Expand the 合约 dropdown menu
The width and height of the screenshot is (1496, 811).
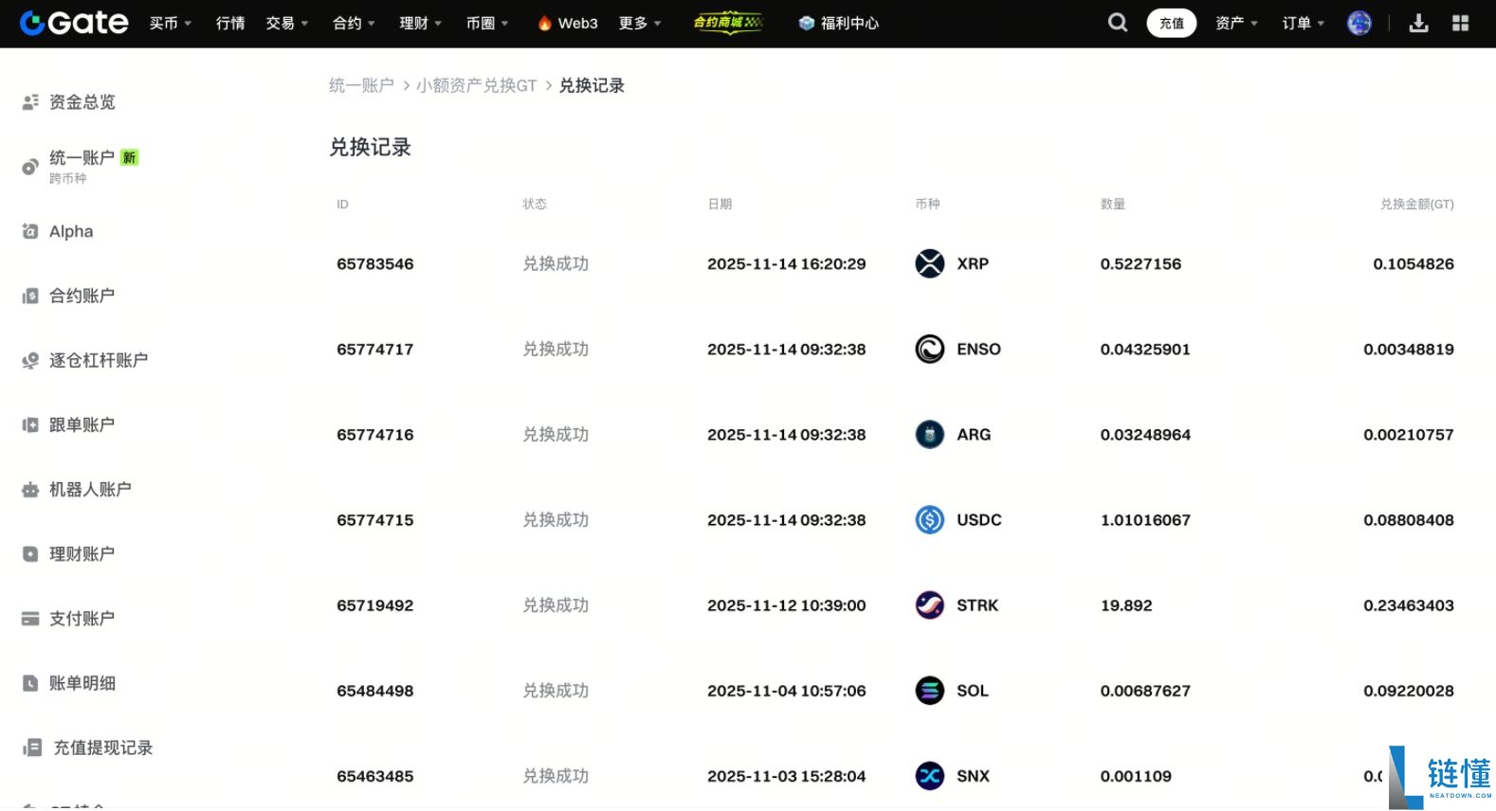355,23
